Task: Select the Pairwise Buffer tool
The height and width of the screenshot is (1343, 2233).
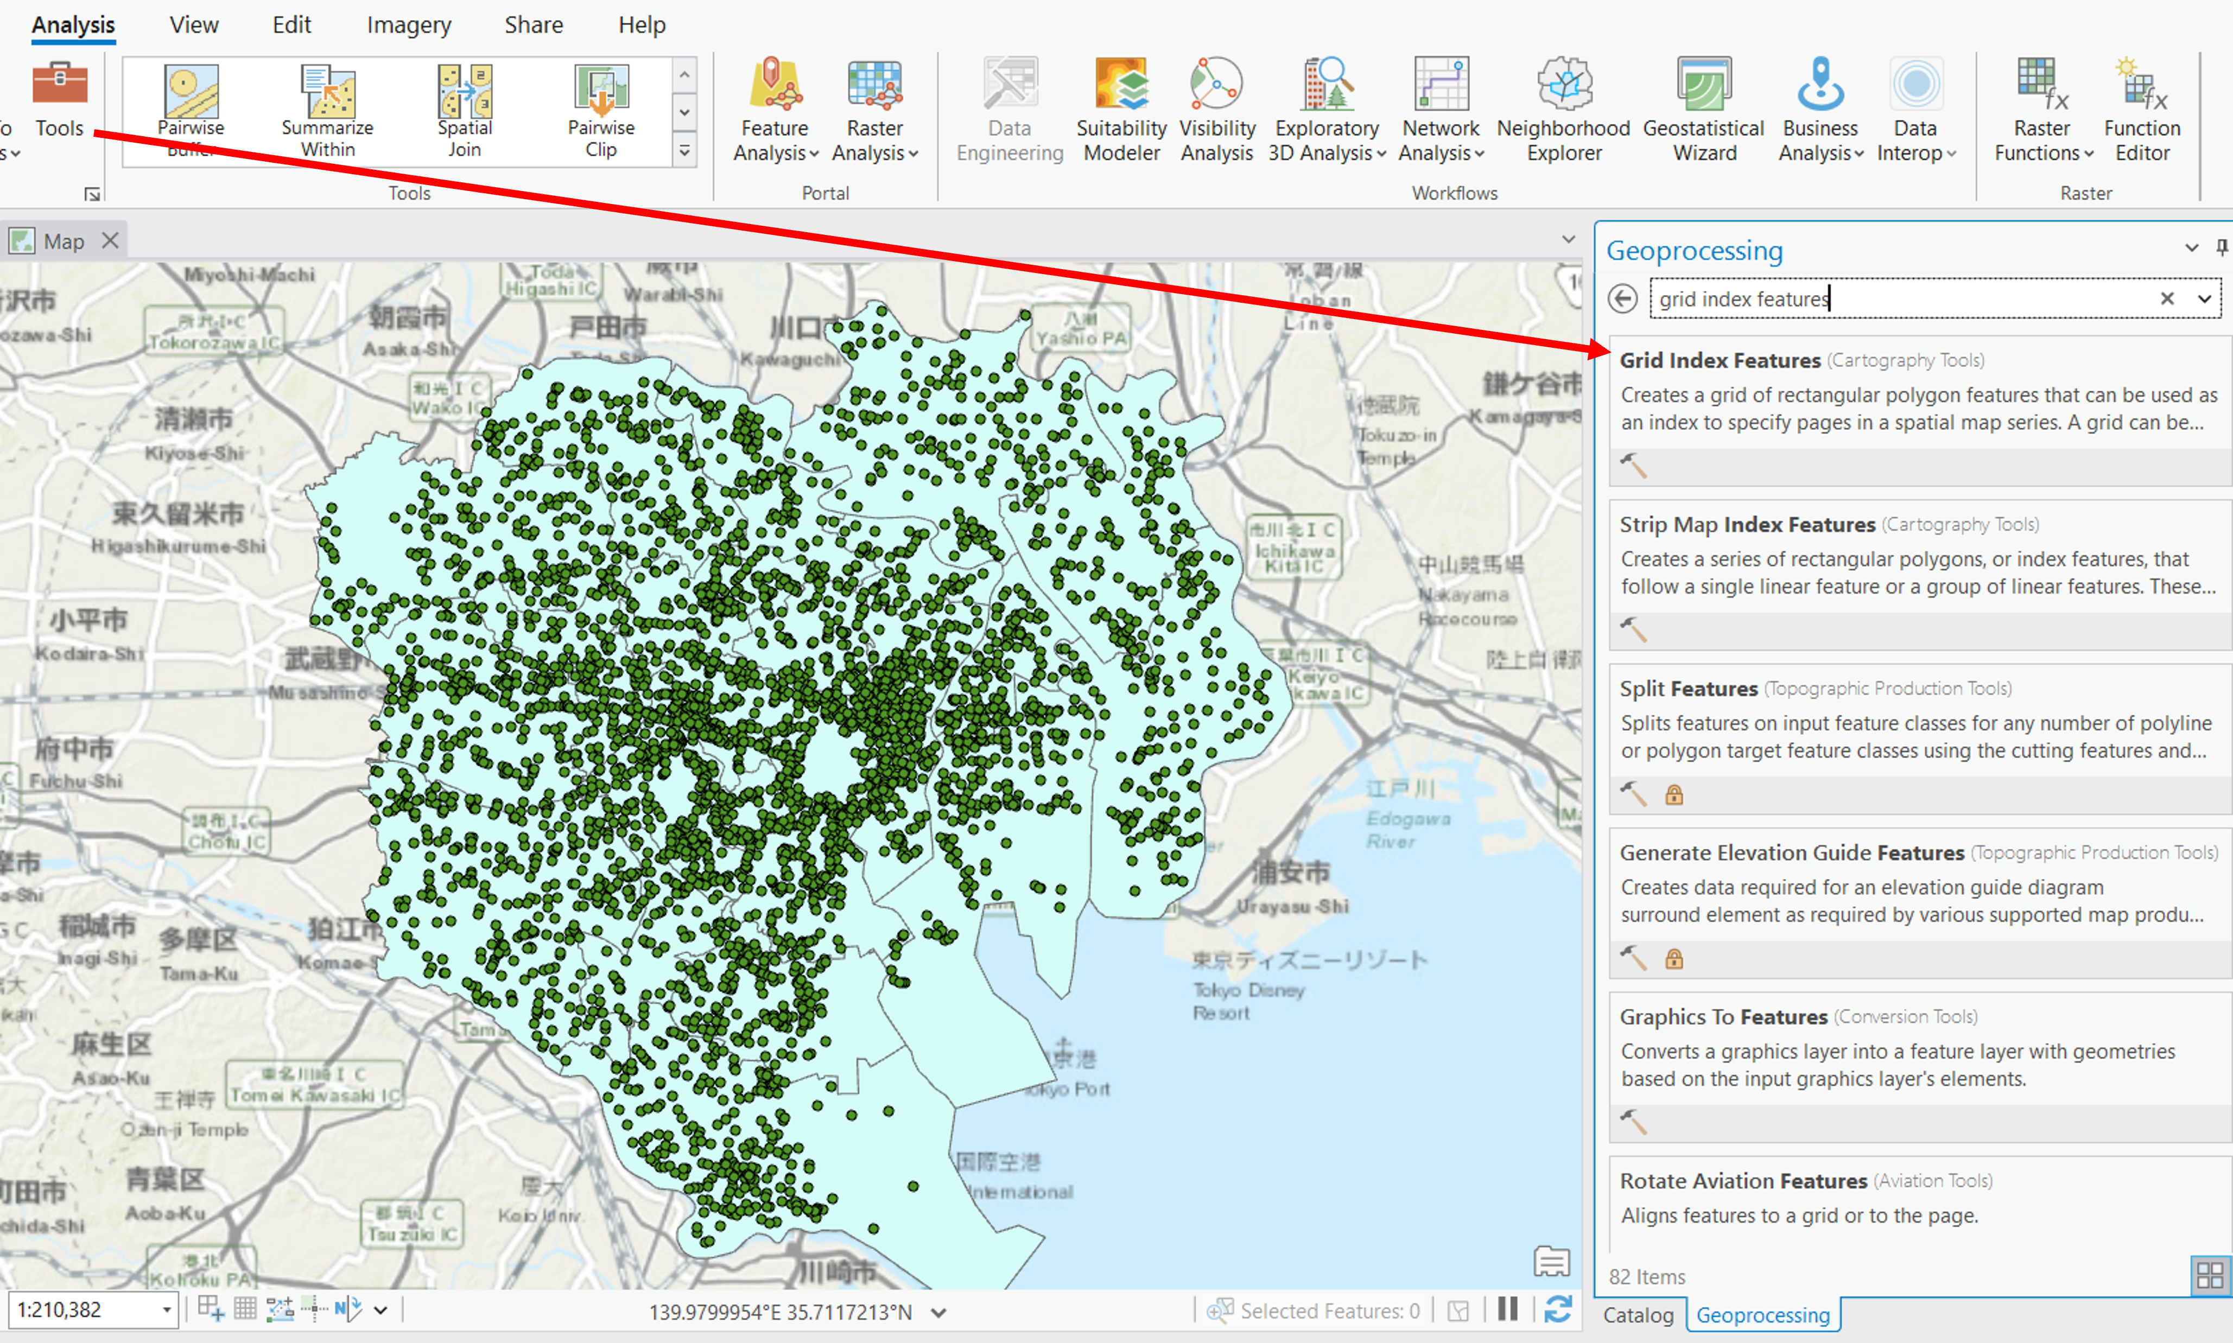Action: pyautogui.click(x=190, y=111)
